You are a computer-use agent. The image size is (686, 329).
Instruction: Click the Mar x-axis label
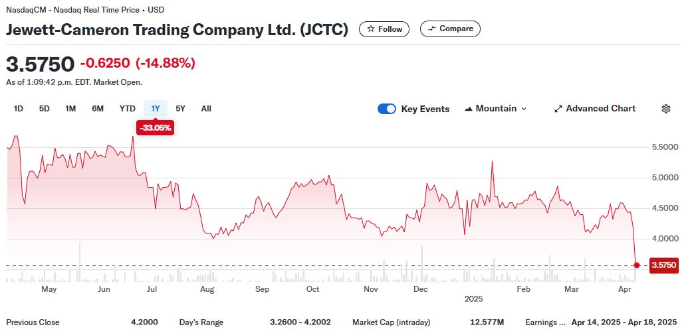572,289
